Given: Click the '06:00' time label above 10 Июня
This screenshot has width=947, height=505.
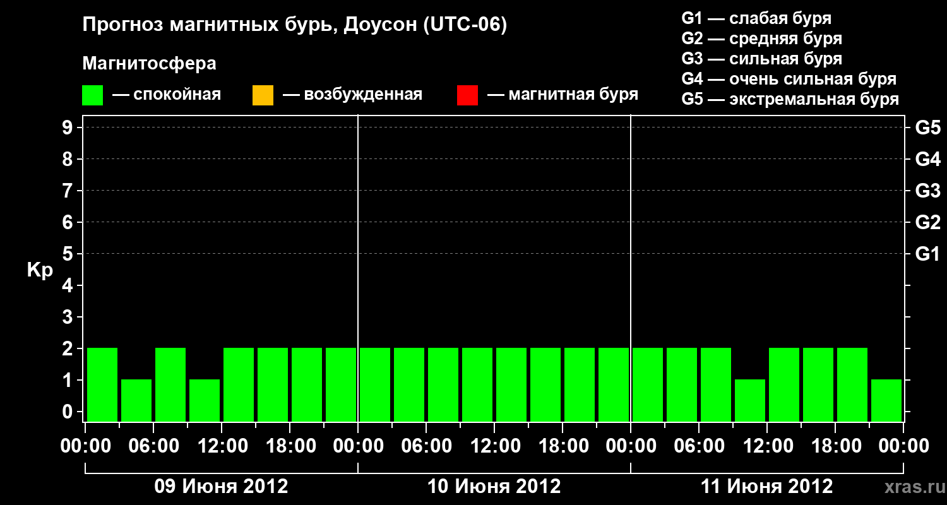Looking at the screenshot, I should click(x=426, y=446).
